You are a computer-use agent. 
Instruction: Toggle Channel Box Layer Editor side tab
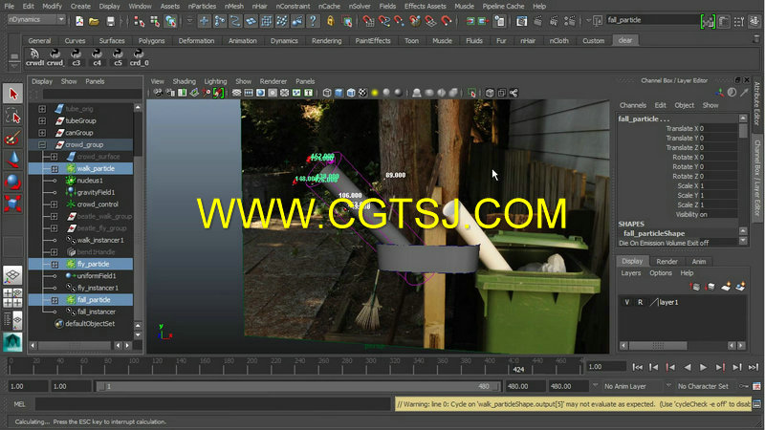(757, 178)
